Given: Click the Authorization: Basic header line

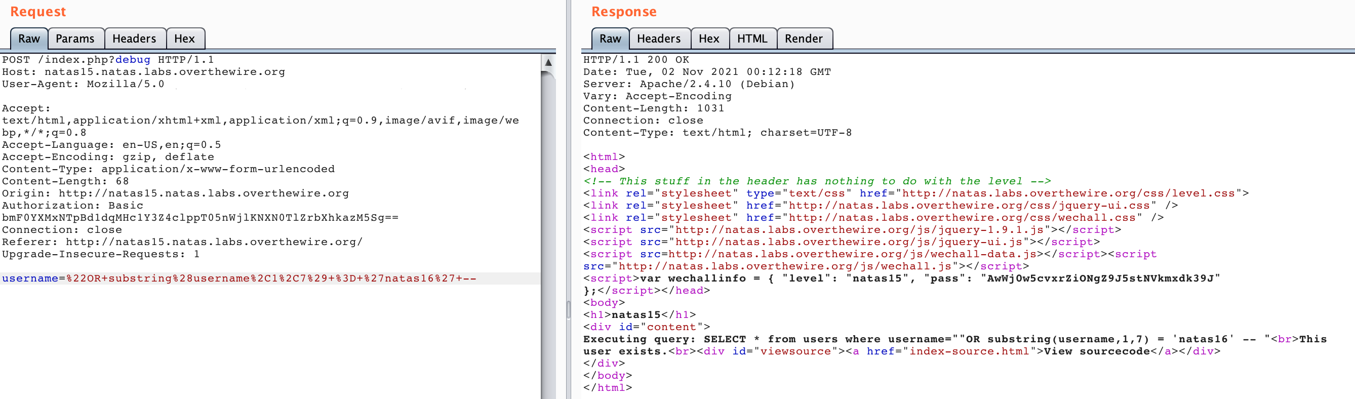Looking at the screenshot, I should tap(72, 206).
